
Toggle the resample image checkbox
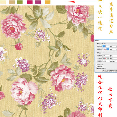point(96,68)
